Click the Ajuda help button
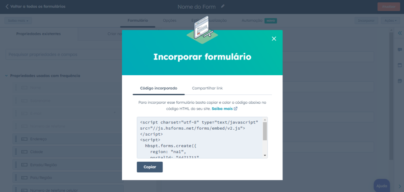The image size is (404, 192). (382, 186)
